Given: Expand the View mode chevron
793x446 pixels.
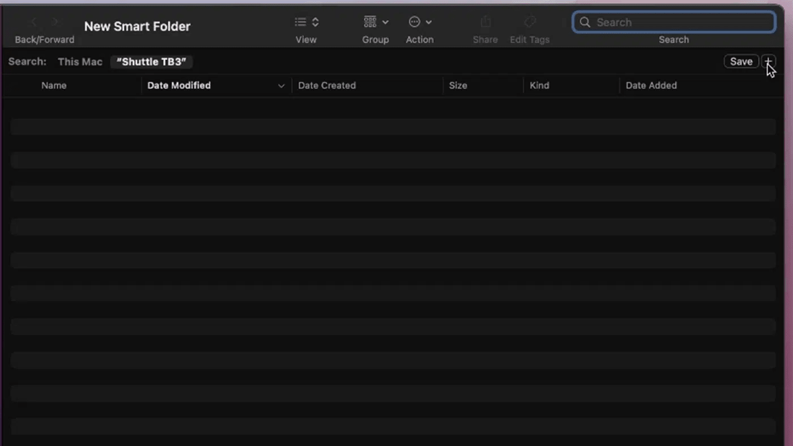Looking at the screenshot, I should (315, 22).
